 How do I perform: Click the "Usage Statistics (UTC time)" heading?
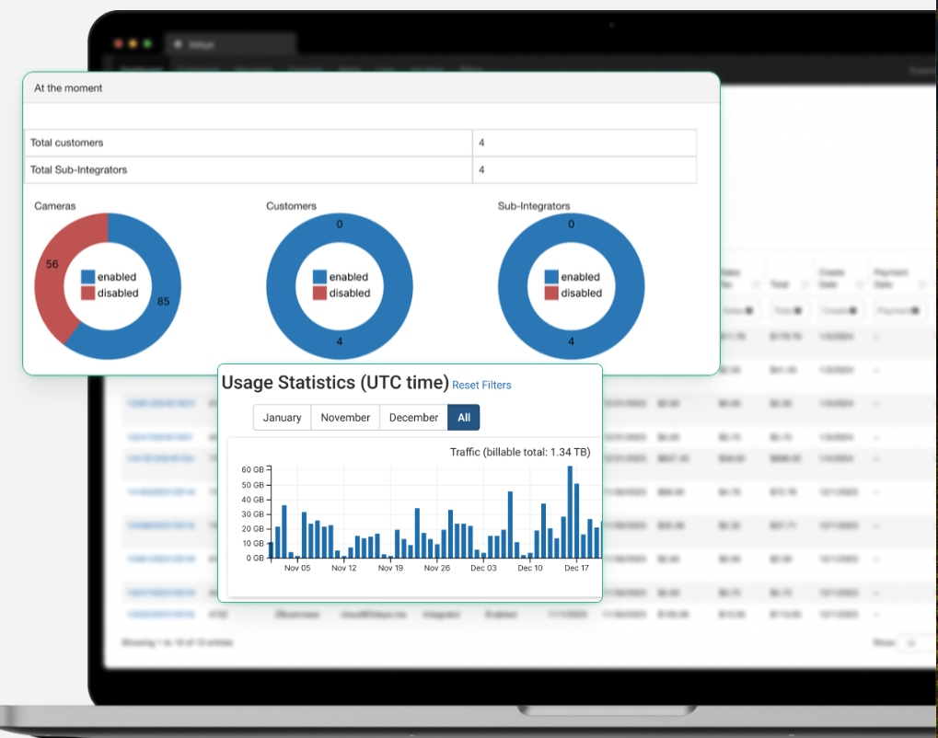[x=335, y=383]
